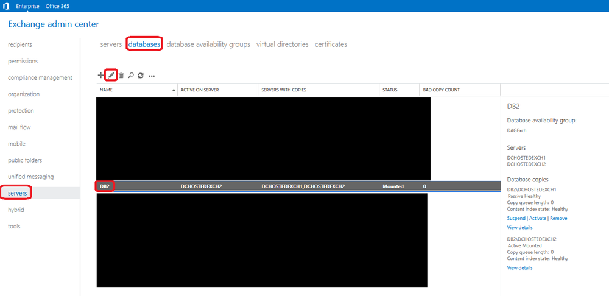Open search with magnifier icon

coord(131,76)
